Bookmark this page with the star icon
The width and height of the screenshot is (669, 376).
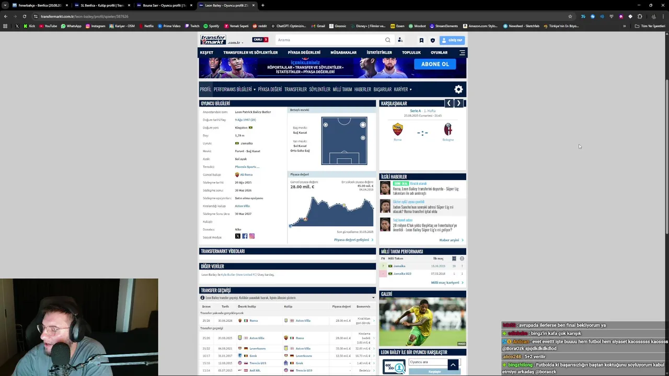[570, 16]
